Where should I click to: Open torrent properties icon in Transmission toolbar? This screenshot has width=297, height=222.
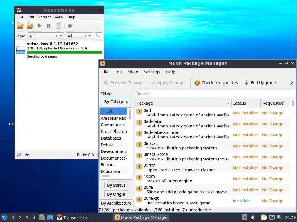pos(70,26)
